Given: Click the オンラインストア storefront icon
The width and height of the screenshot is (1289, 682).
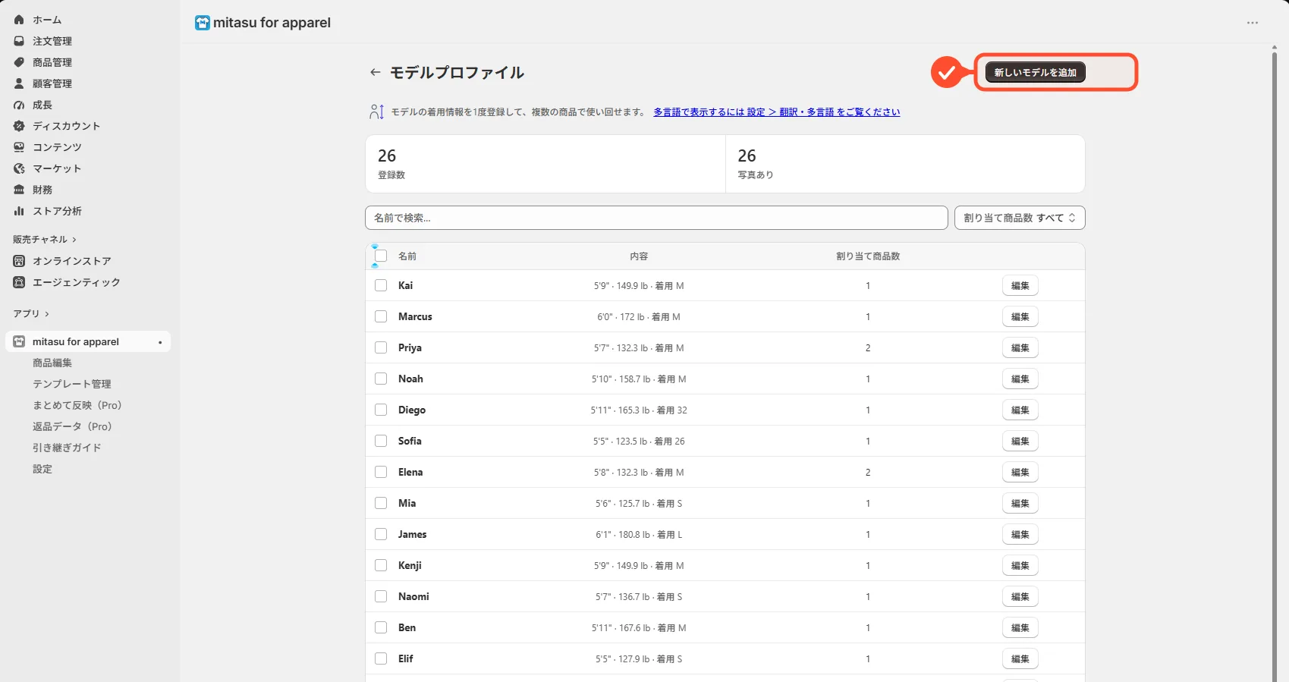Looking at the screenshot, I should click(x=19, y=261).
